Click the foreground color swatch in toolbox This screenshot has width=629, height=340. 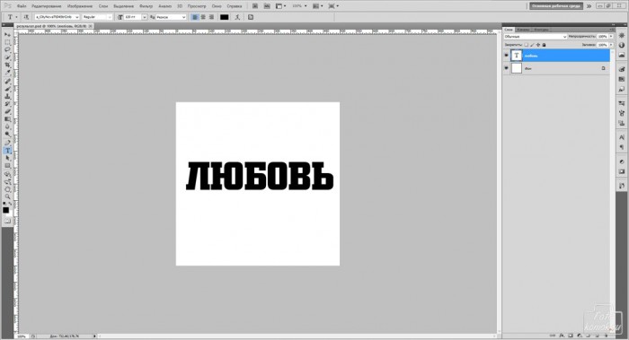click(5, 210)
